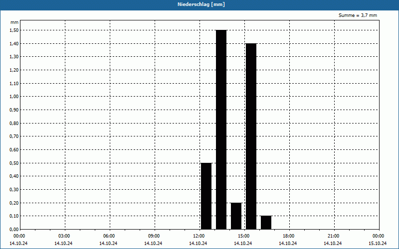Viewport: 399px width, 249px height.
Task: Click the y-axis value "1,00"
Action: 14,97
